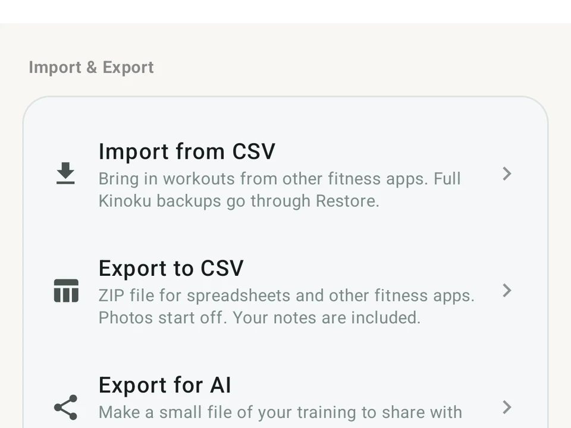Click the blank white bar at top

coord(285,11)
